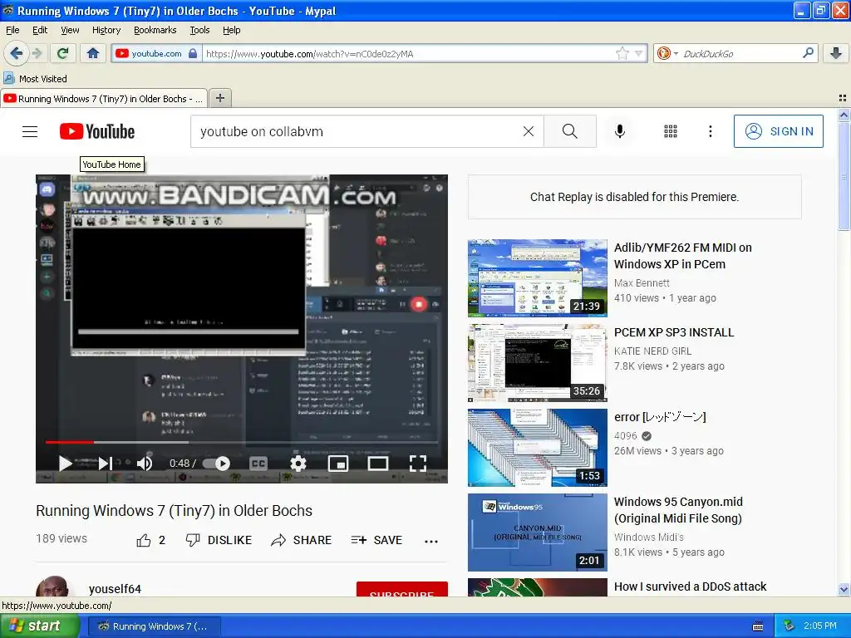Play the video

coord(65,464)
